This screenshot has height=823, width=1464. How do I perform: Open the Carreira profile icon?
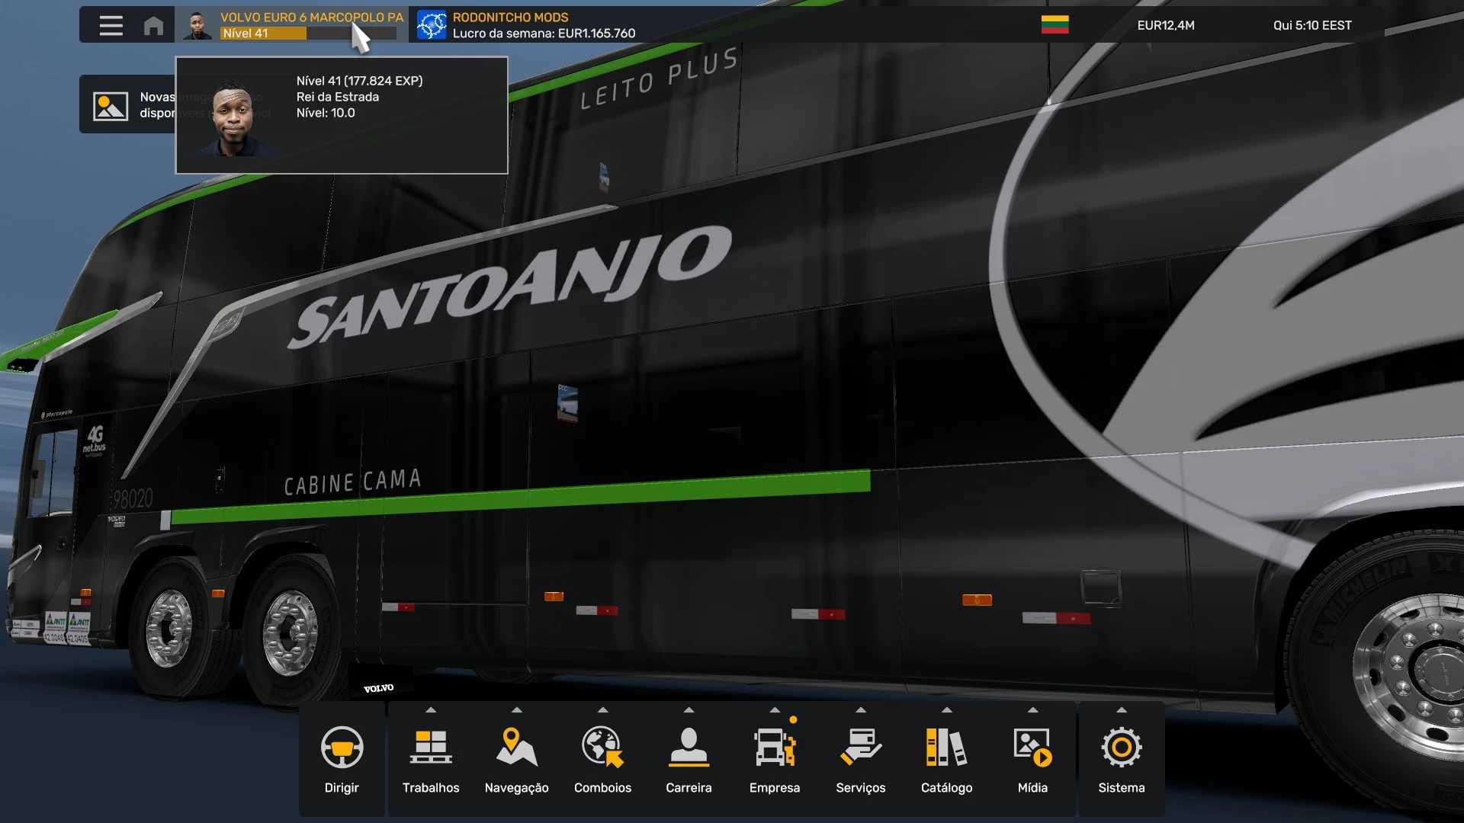tap(689, 747)
